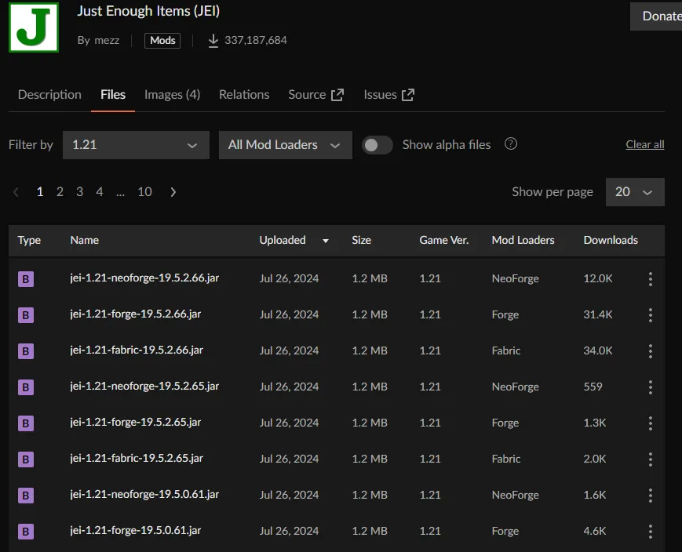Open the external Source link
The width and height of the screenshot is (682, 552).
coord(315,95)
